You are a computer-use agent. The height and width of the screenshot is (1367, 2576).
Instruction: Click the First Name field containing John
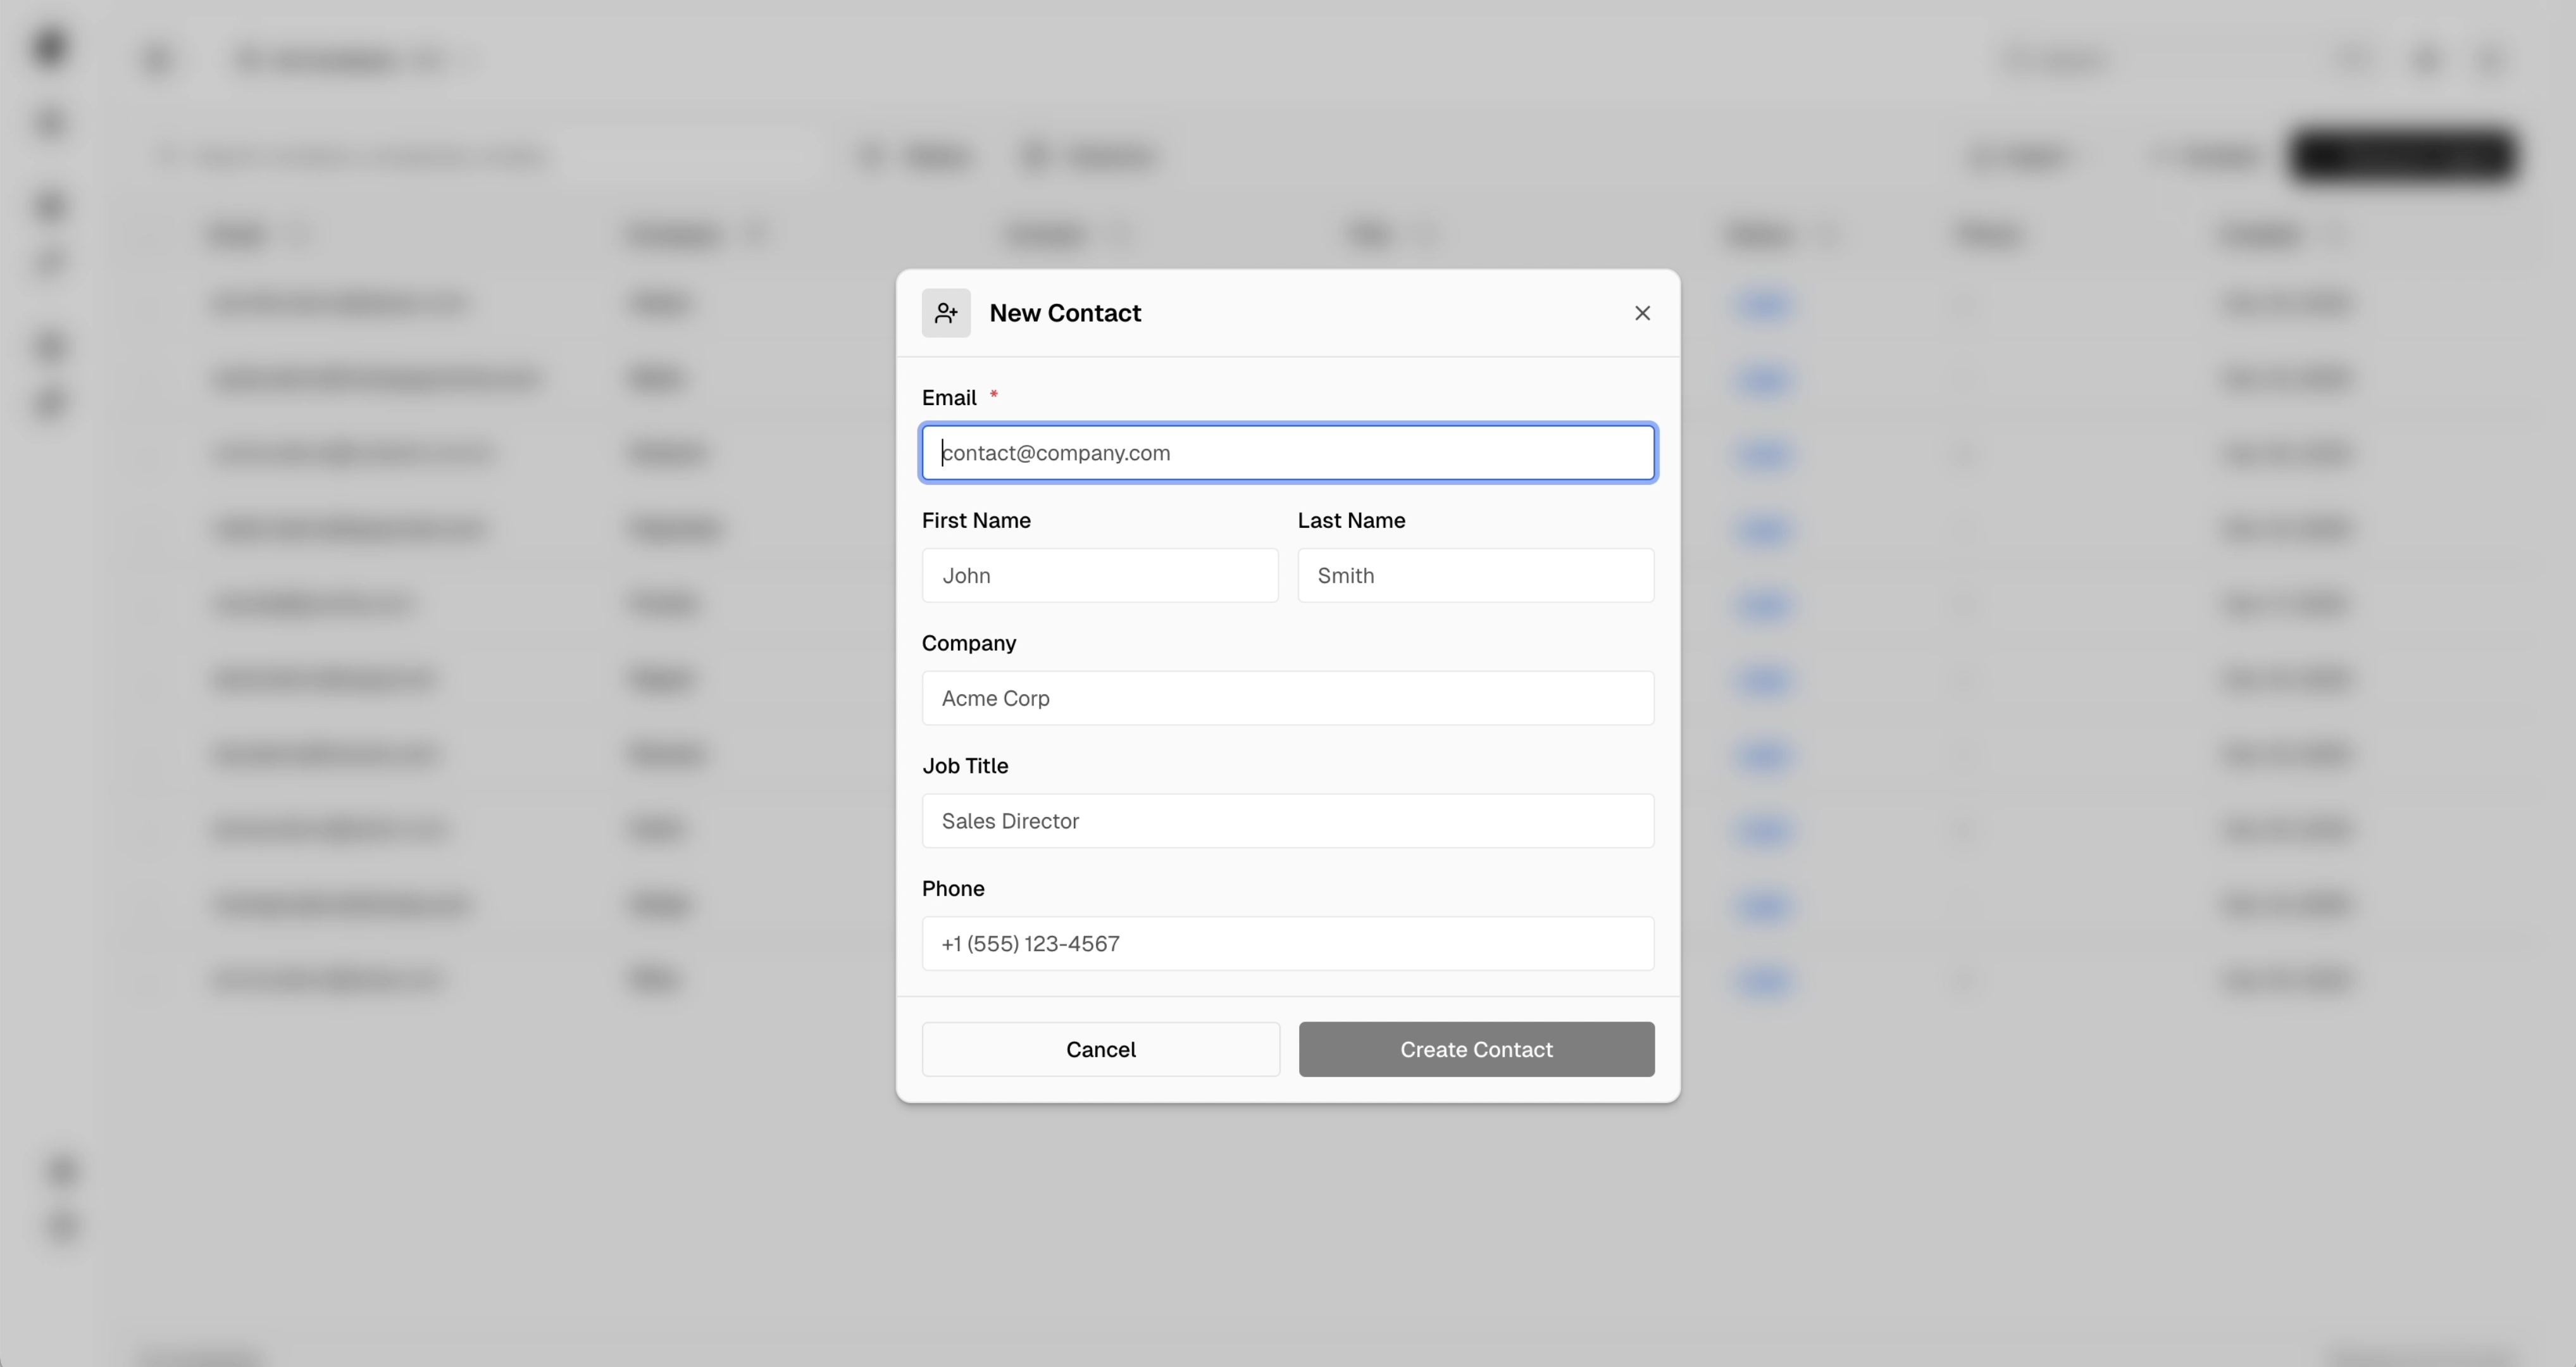pos(1099,575)
